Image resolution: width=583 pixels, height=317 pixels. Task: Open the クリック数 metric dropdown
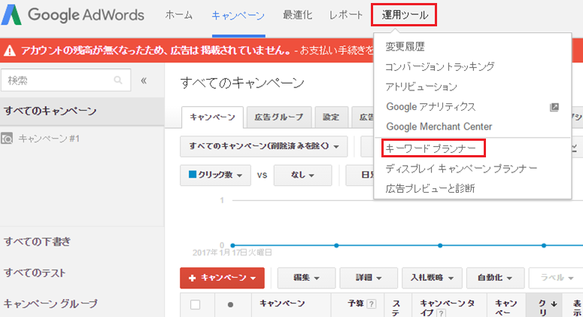(215, 175)
